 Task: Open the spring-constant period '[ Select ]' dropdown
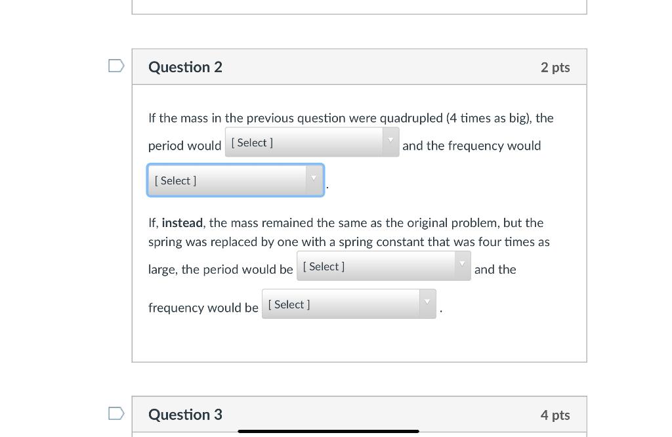(x=374, y=265)
